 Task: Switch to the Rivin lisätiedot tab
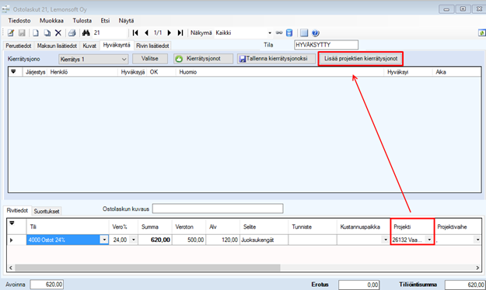click(x=152, y=46)
